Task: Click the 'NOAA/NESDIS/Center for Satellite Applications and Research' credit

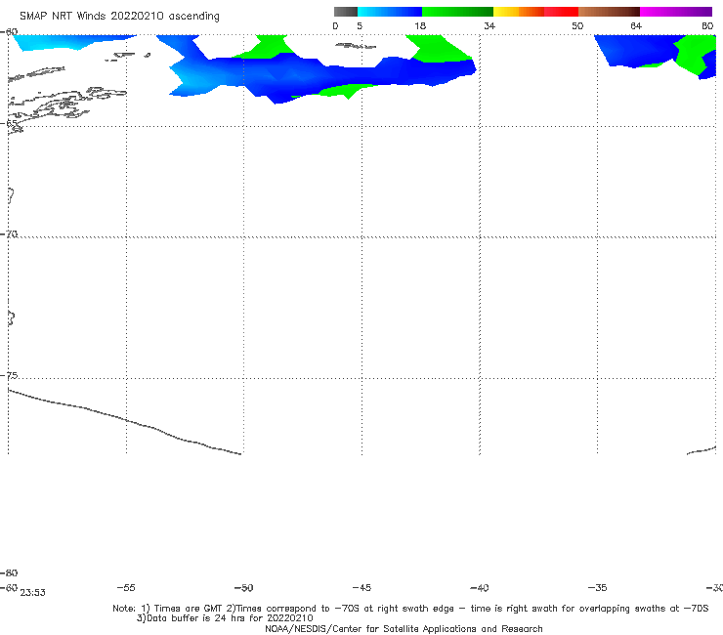Action: [x=404, y=628]
